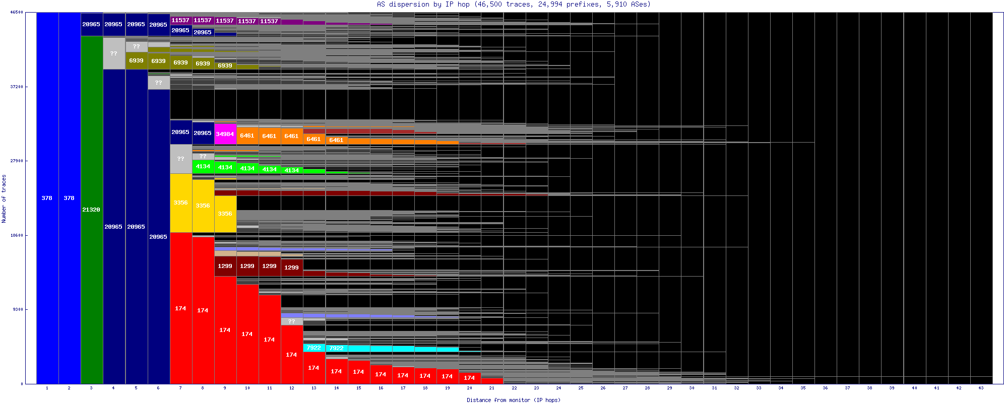The width and height of the screenshot is (1004, 403).
Task: Click the x-axis tick label 43
Action: click(981, 388)
